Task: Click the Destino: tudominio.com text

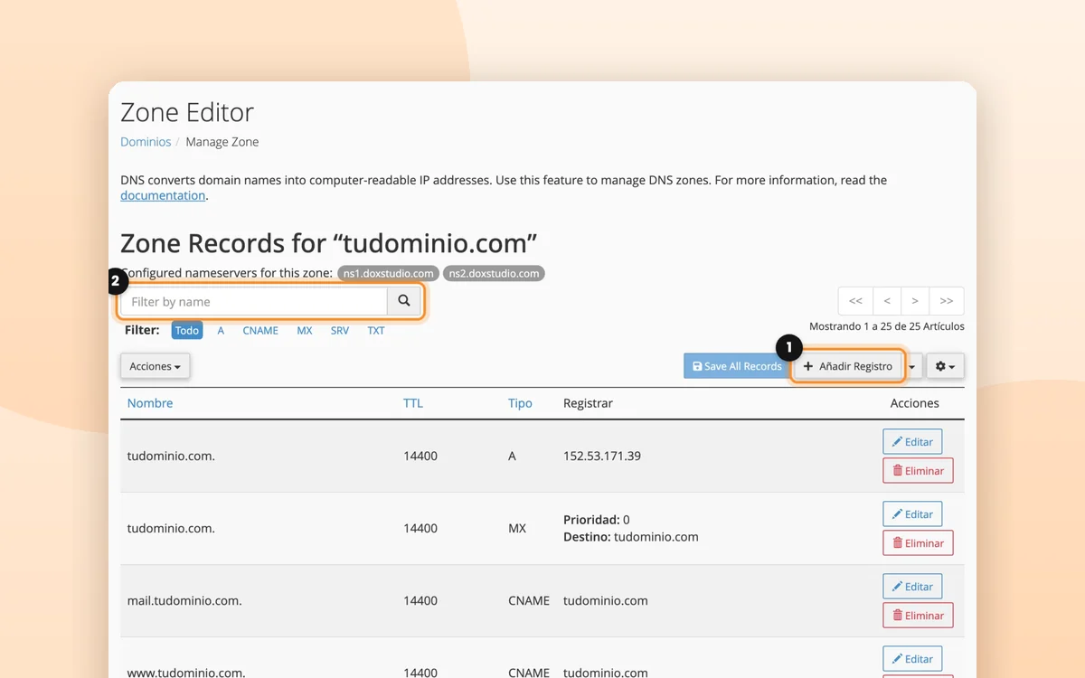Action: (x=631, y=536)
